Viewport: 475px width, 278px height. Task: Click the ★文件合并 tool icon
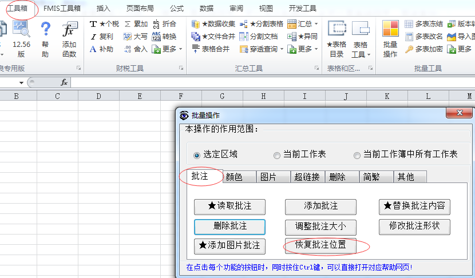(196, 37)
